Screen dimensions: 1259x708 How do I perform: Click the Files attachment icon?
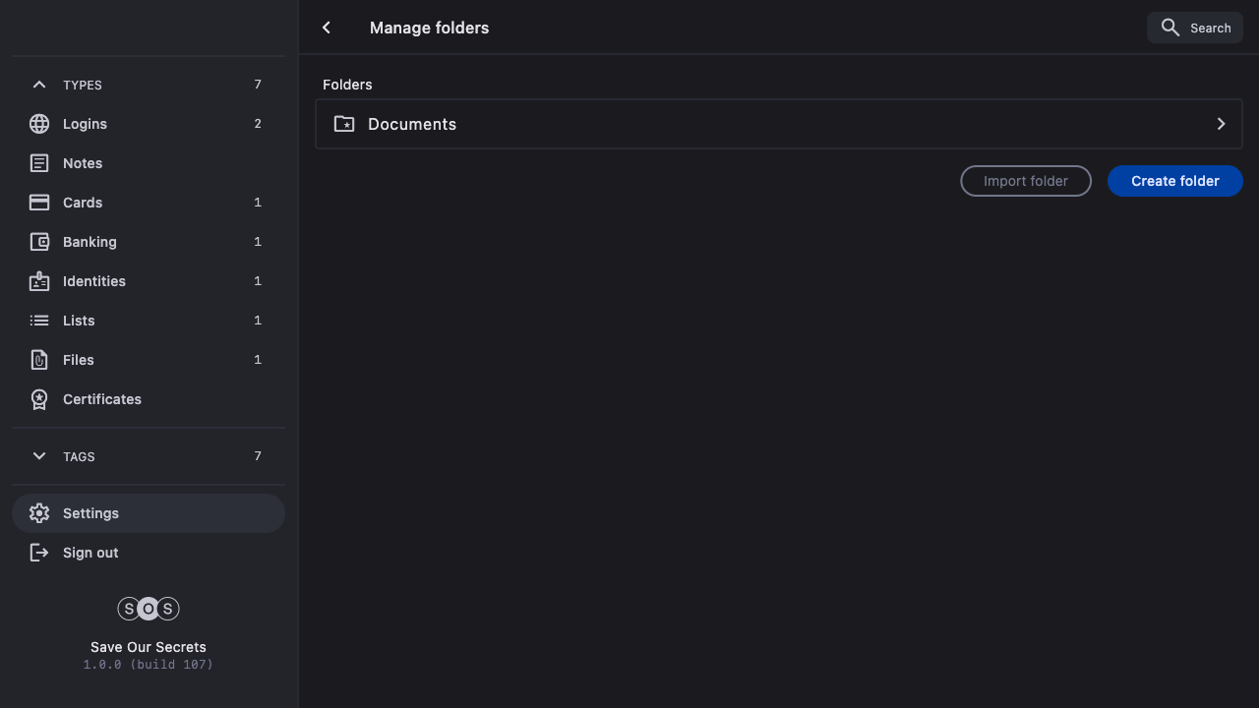coord(39,360)
